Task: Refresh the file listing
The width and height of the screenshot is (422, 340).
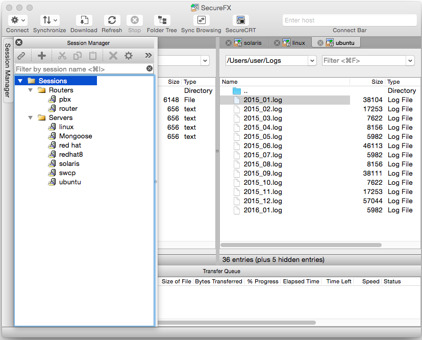Action: coord(112,20)
